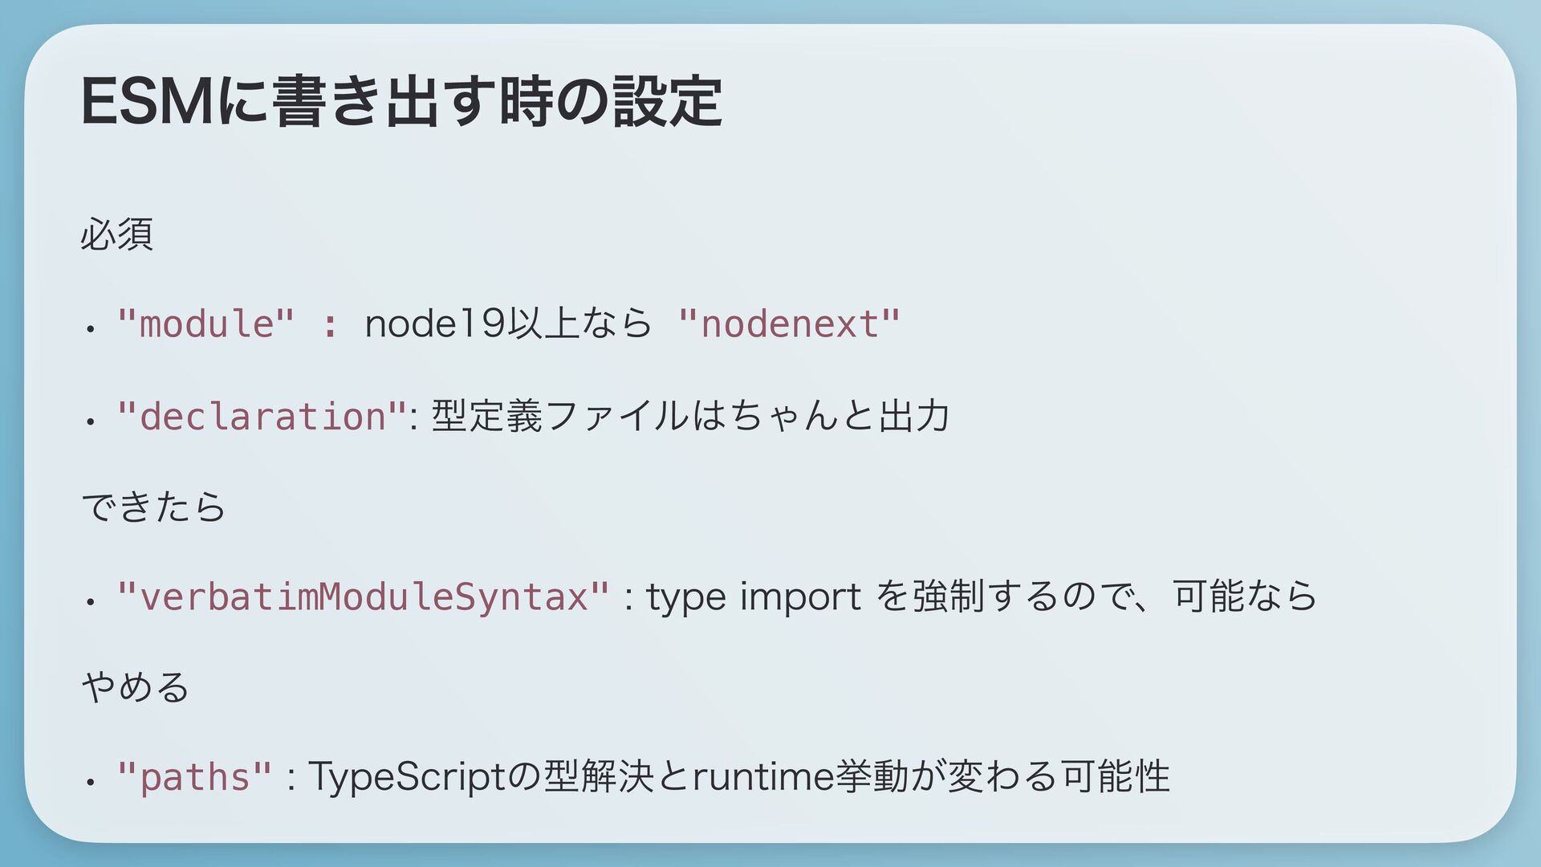The width and height of the screenshot is (1541, 867).
Task: Click the slide title starting with ESM
Action: [401, 102]
